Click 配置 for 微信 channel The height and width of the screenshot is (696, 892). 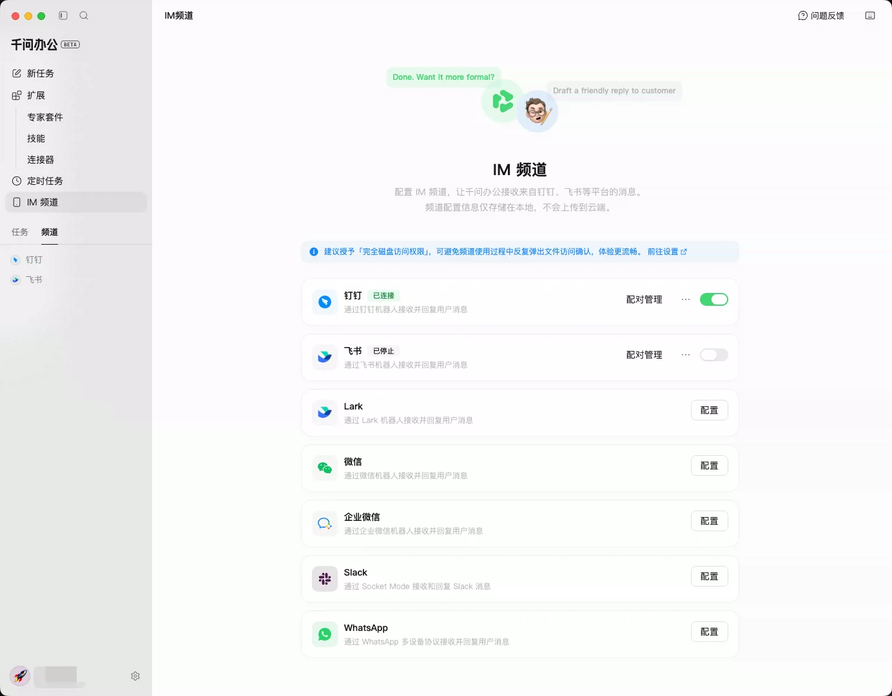710,466
